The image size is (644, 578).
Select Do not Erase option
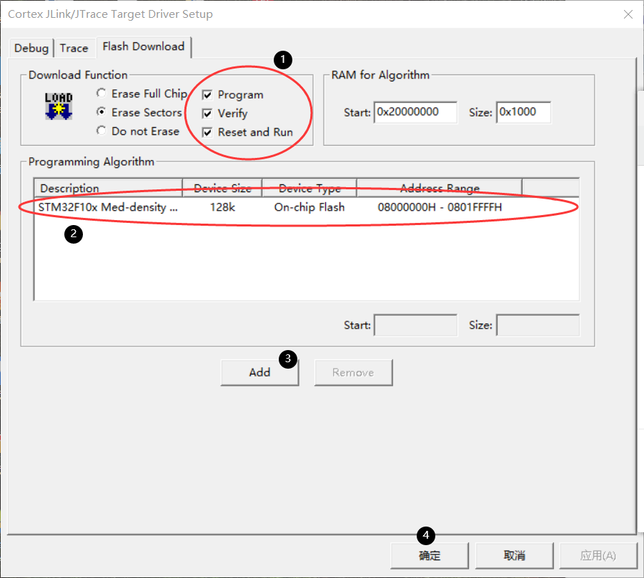coord(138,131)
